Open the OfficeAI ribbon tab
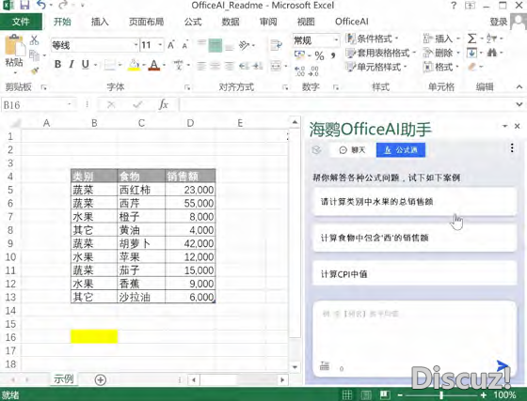 pyautogui.click(x=352, y=22)
